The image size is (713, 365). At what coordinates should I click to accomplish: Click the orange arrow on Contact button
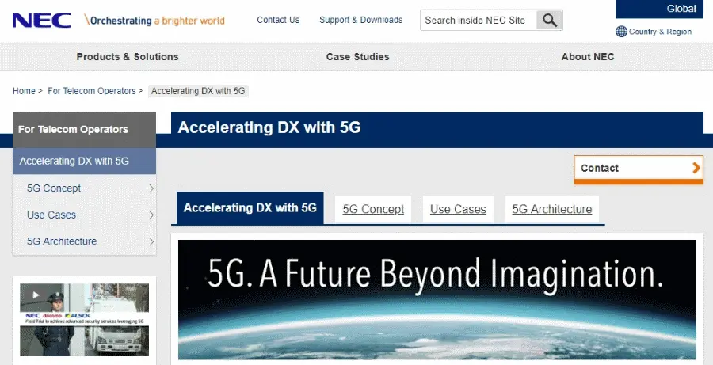(696, 168)
